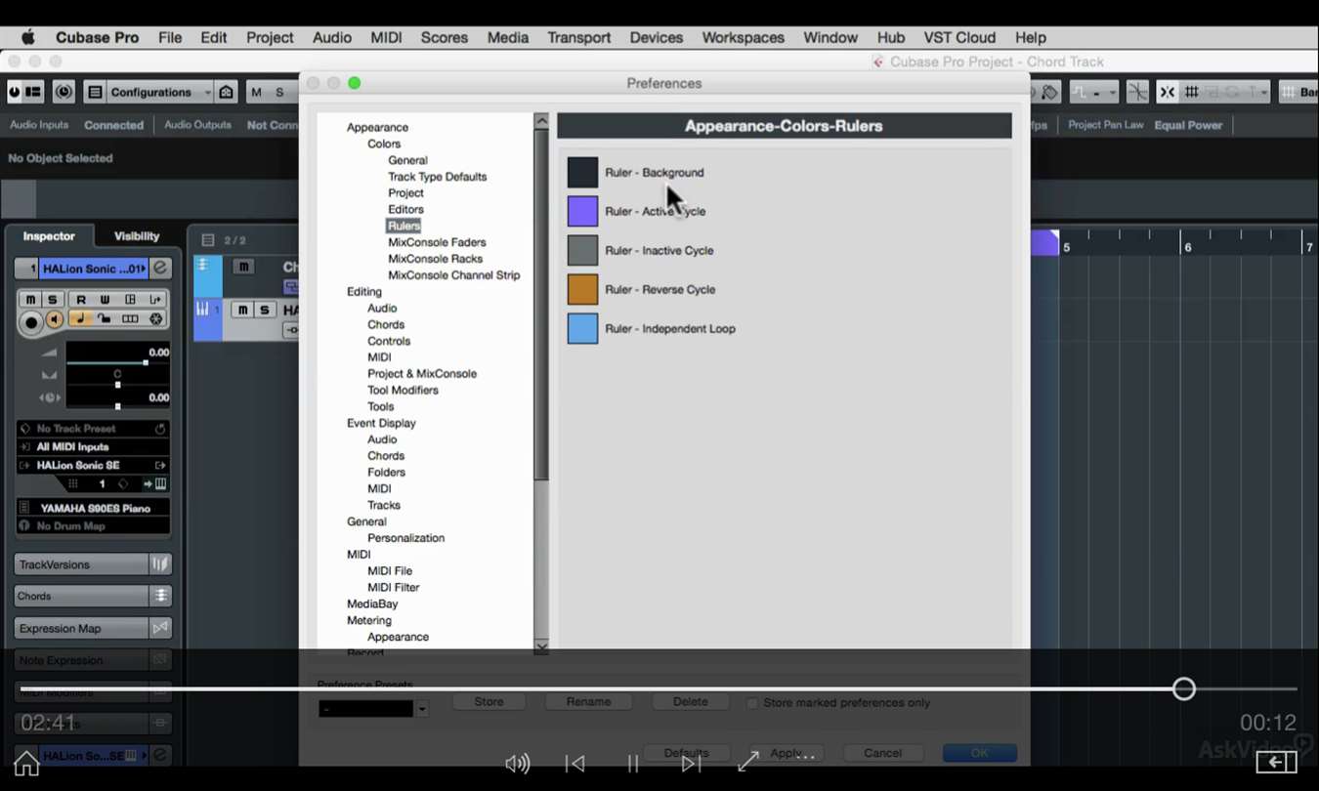
Task: Solo the HALion instrument track in list
Action: (265, 310)
